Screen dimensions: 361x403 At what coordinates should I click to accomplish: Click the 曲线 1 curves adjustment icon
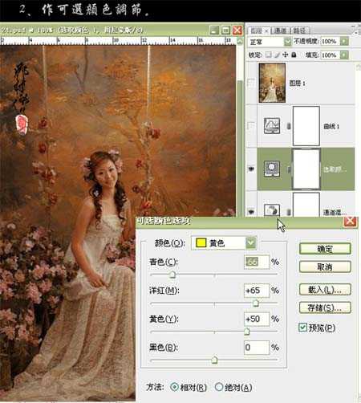point(272,126)
